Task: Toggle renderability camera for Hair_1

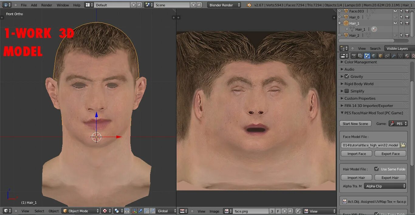Action: (407, 23)
